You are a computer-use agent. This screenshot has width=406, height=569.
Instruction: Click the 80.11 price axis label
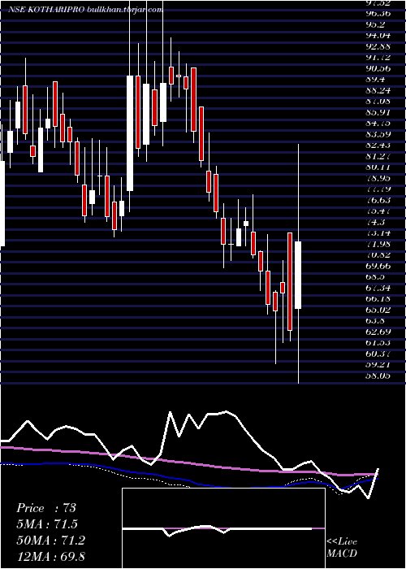[x=378, y=167]
